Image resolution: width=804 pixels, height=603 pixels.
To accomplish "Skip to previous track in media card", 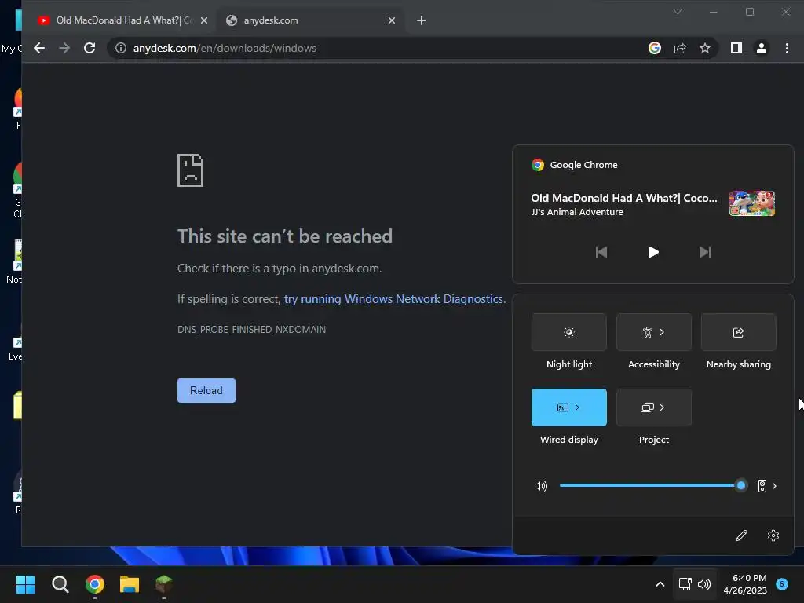I will (x=601, y=252).
